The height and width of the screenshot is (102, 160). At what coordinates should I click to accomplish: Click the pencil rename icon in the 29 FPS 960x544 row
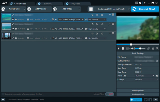point(13,24)
